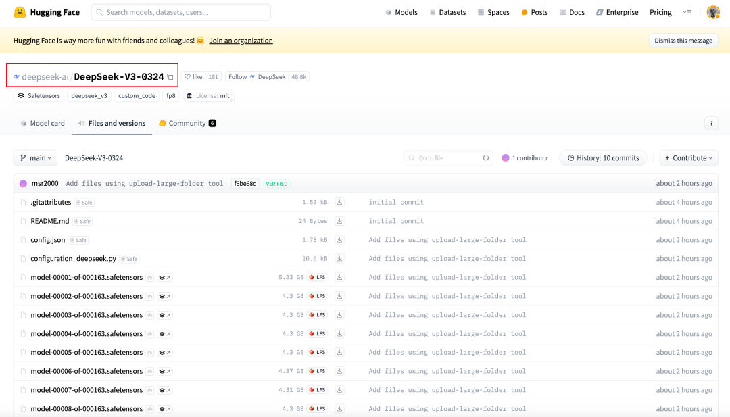This screenshot has width=730, height=417.
Task: Click the Join an organization link
Action: pos(241,41)
